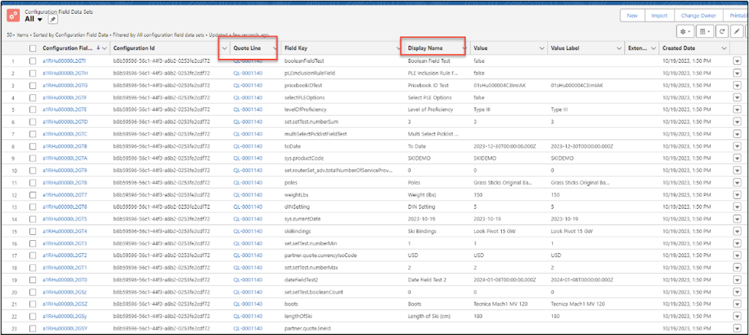Sort by Value column header

coord(481,48)
